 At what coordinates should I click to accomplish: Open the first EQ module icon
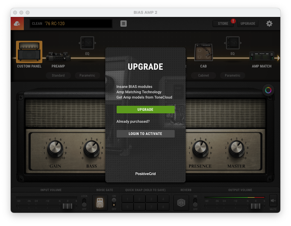pos(87,43)
